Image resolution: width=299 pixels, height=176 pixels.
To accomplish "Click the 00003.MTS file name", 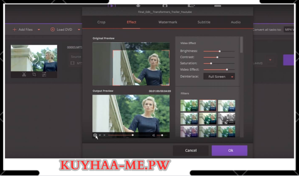I will click(x=74, y=47).
